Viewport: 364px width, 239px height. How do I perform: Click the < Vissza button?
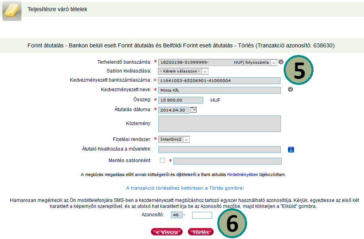tap(167, 232)
